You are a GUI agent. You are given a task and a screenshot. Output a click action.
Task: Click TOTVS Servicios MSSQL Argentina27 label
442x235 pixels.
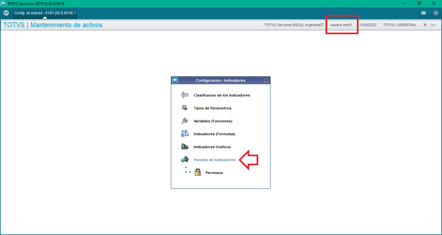[294, 25]
